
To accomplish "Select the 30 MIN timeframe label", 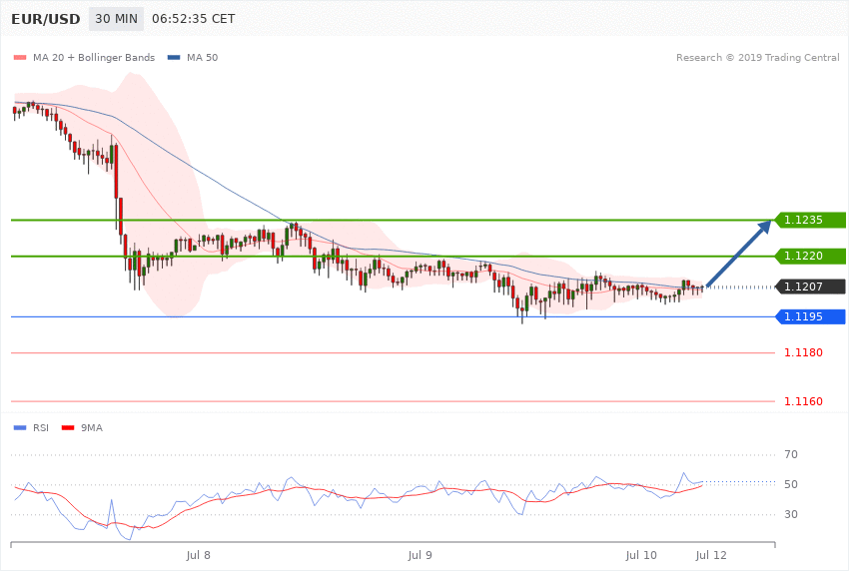I will point(117,19).
